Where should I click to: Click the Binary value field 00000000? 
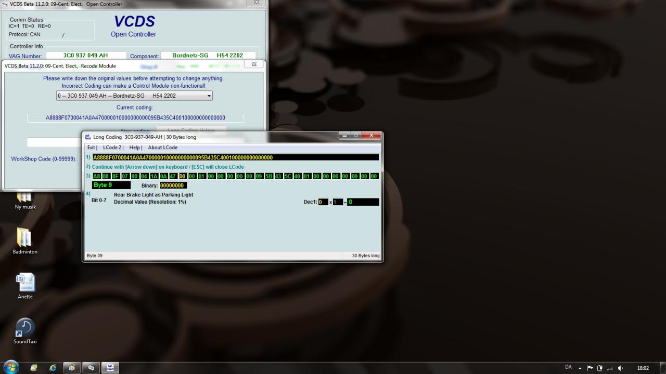(172, 185)
